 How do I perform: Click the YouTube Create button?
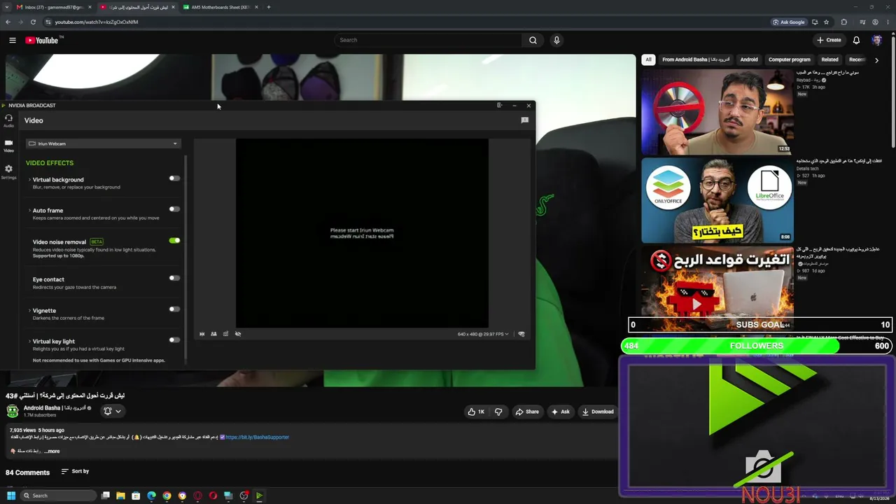click(x=829, y=40)
